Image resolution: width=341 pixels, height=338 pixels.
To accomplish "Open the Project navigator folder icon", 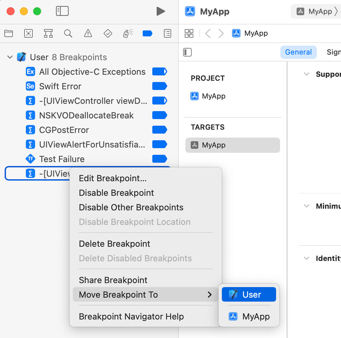I will pyautogui.click(x=9, y=33).
